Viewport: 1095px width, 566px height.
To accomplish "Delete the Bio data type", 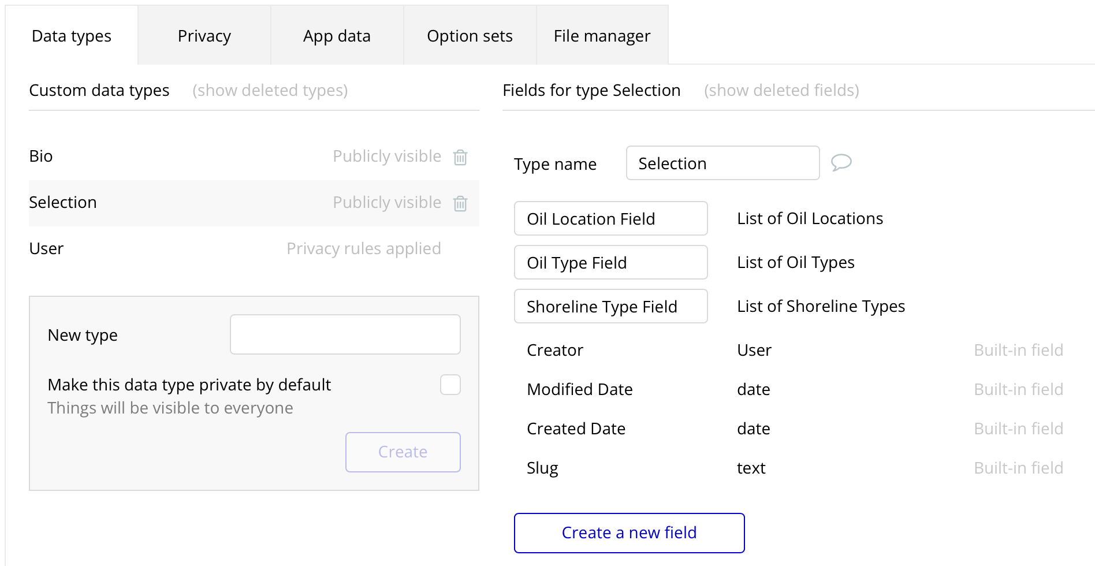I will click(x=460, y=156).
